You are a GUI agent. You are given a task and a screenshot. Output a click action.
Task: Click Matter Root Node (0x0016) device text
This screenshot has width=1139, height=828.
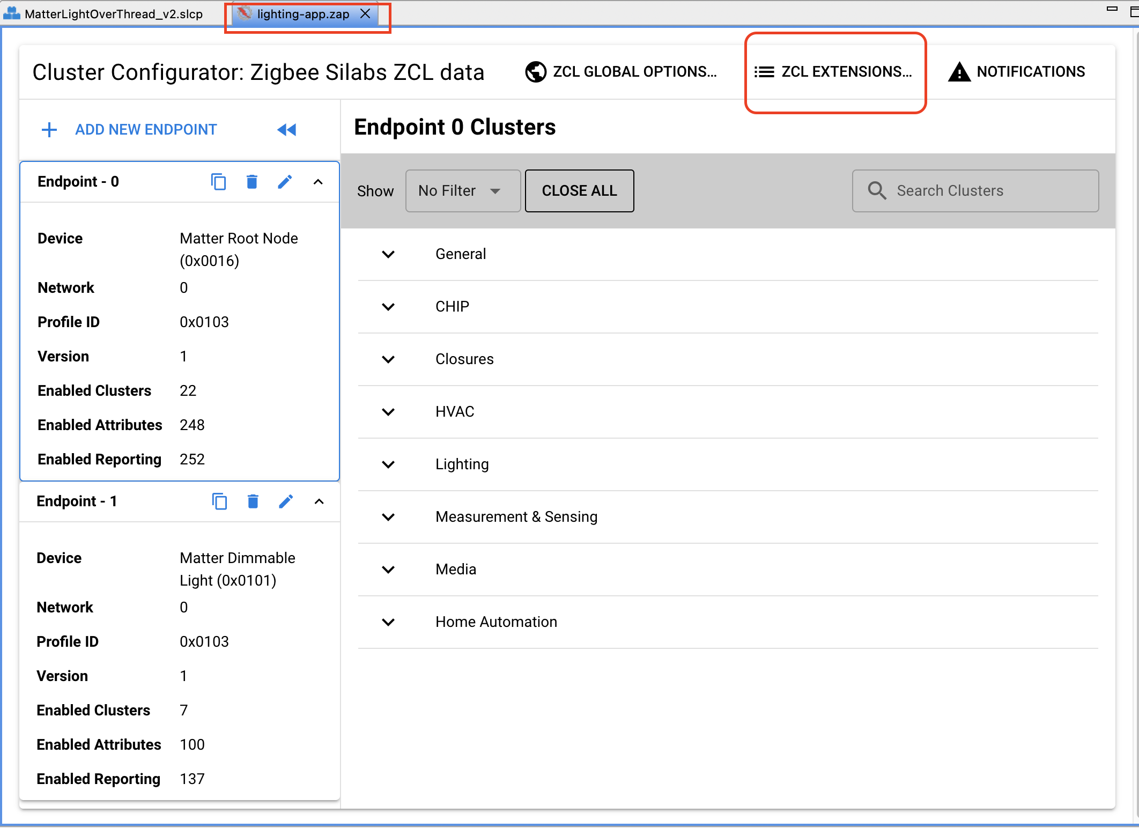[x=239, y=249]
